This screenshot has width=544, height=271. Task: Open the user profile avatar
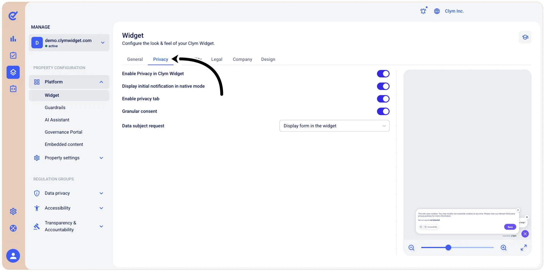(x=13, y=256)
